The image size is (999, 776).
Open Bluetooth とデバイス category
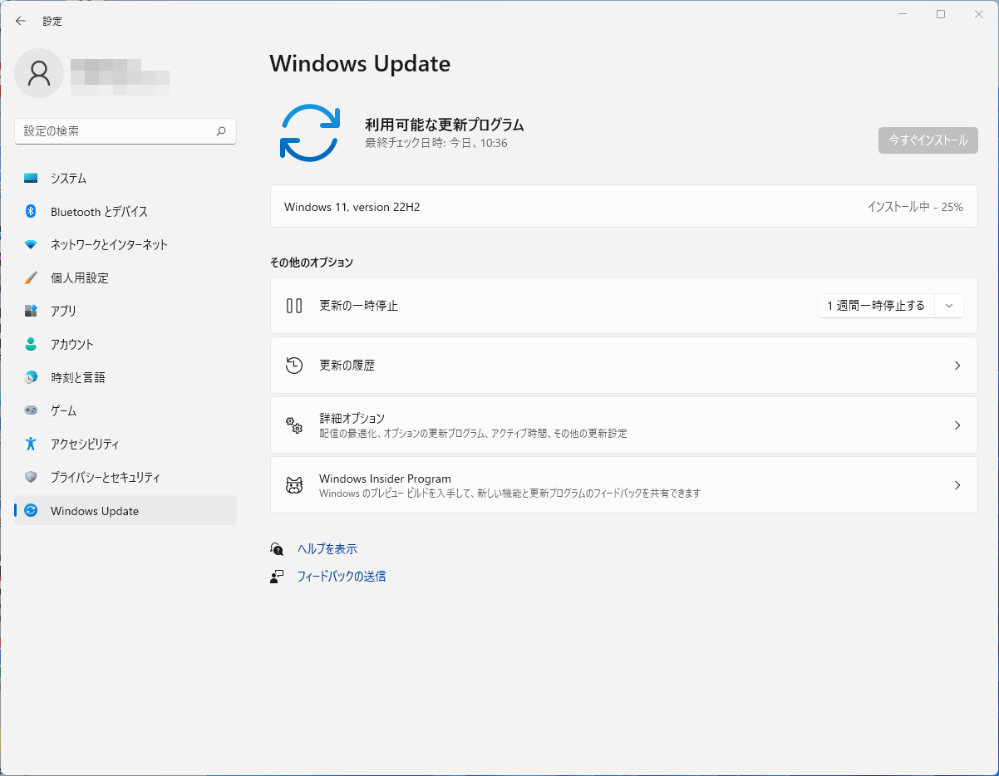pos(125,212)
